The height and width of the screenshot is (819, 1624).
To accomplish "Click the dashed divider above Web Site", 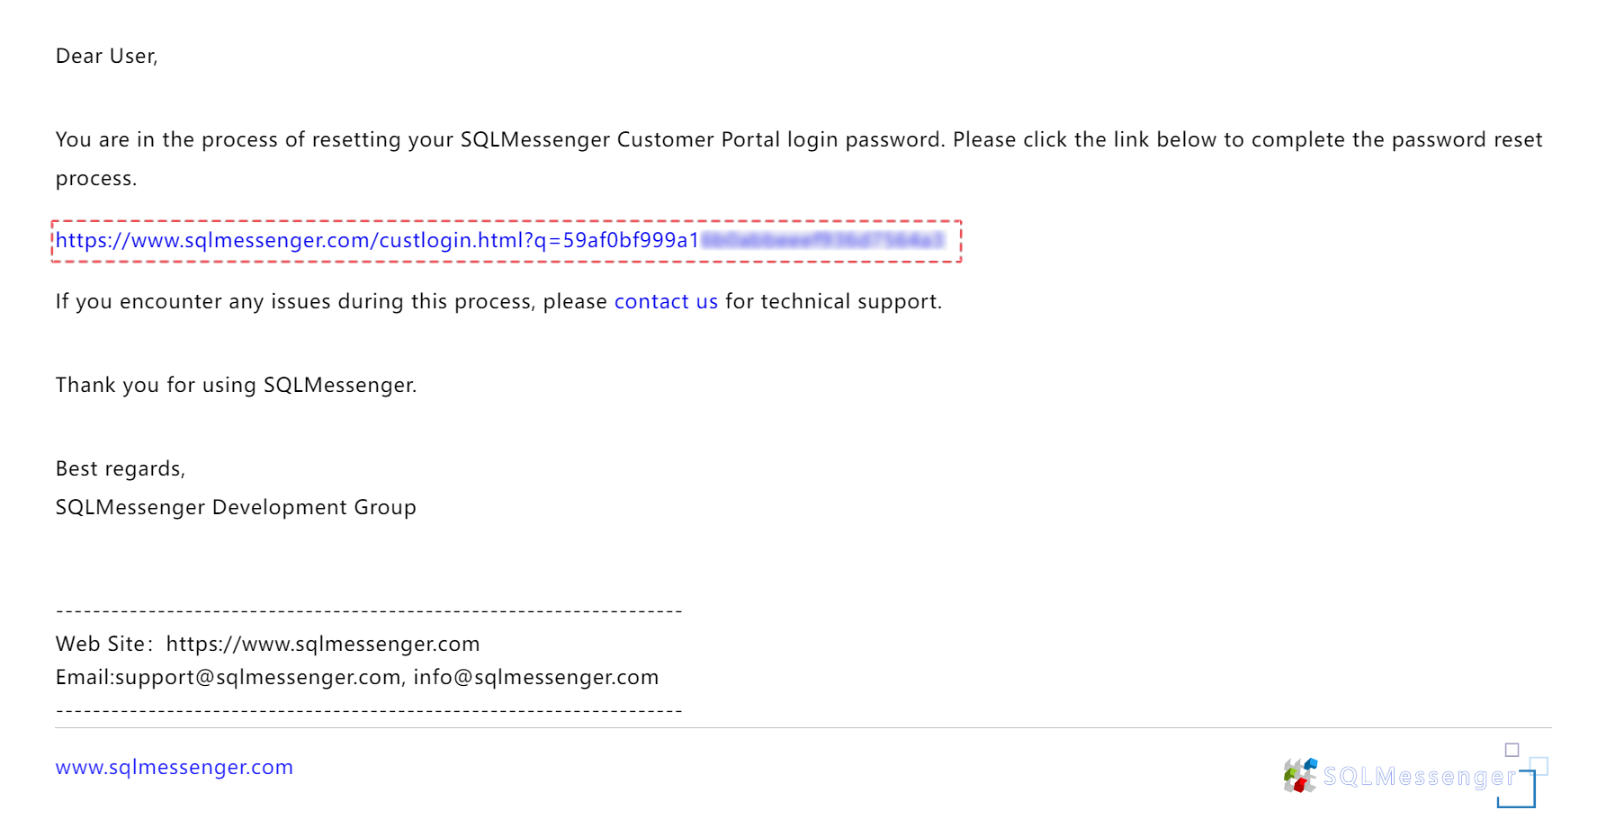I will pyautogui.click(x=369, y=612).
